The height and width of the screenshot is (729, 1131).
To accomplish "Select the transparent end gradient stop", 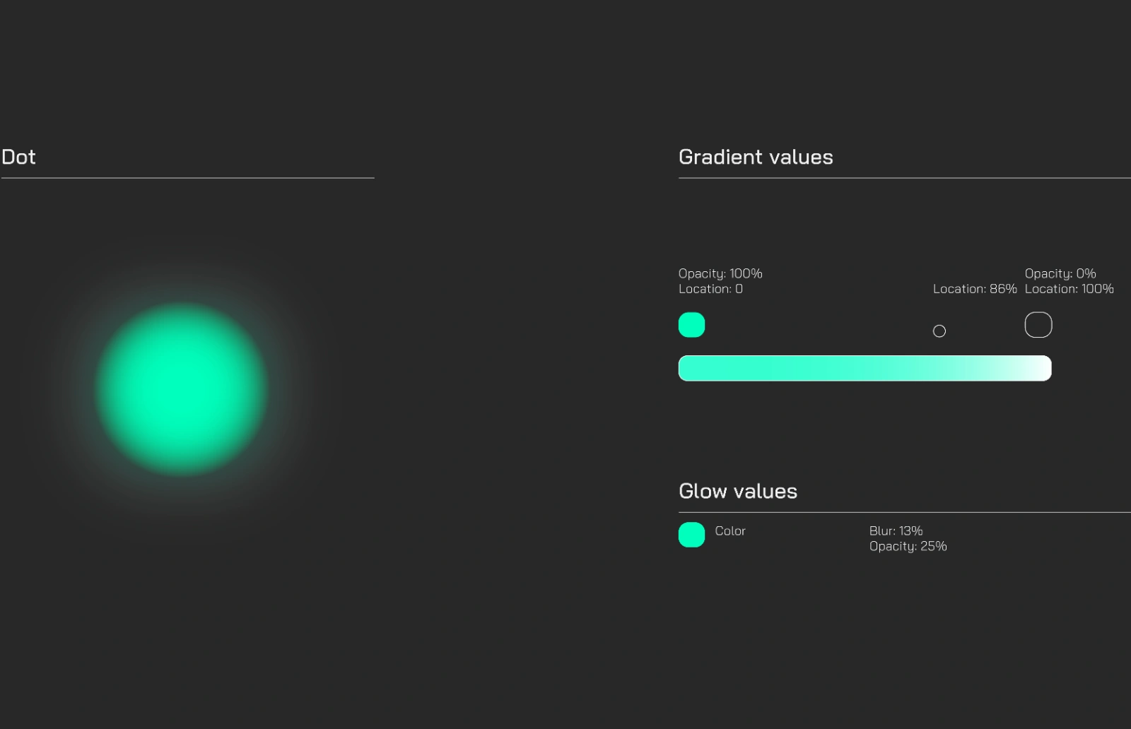I will (x=1038, y=325).
